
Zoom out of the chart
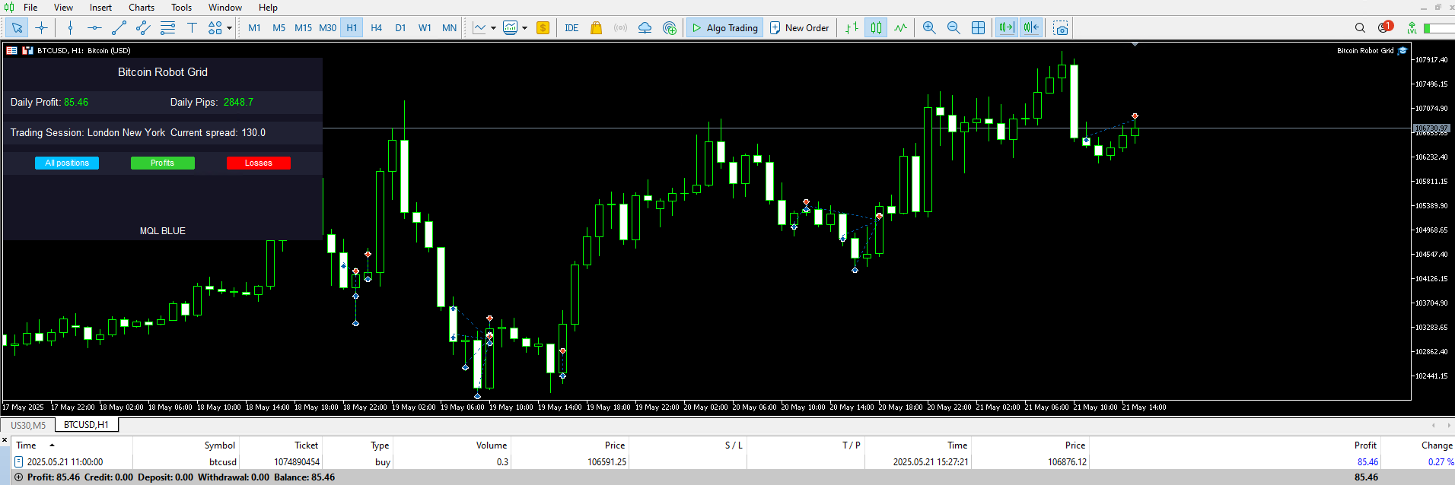[954, 28]
